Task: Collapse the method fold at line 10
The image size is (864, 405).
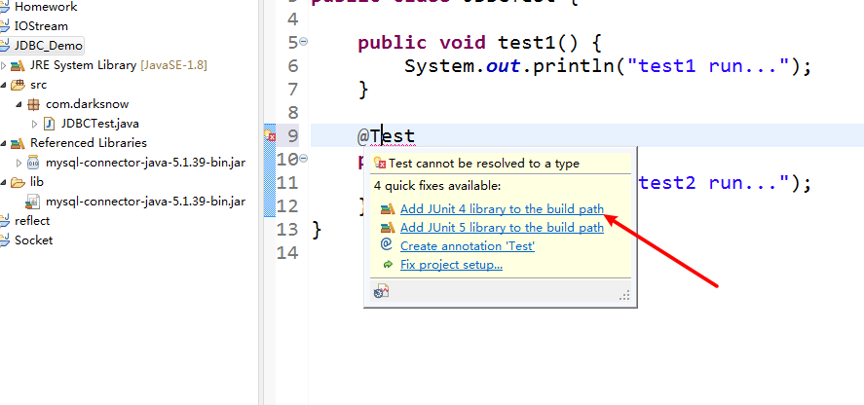Action: coord(304,159)
